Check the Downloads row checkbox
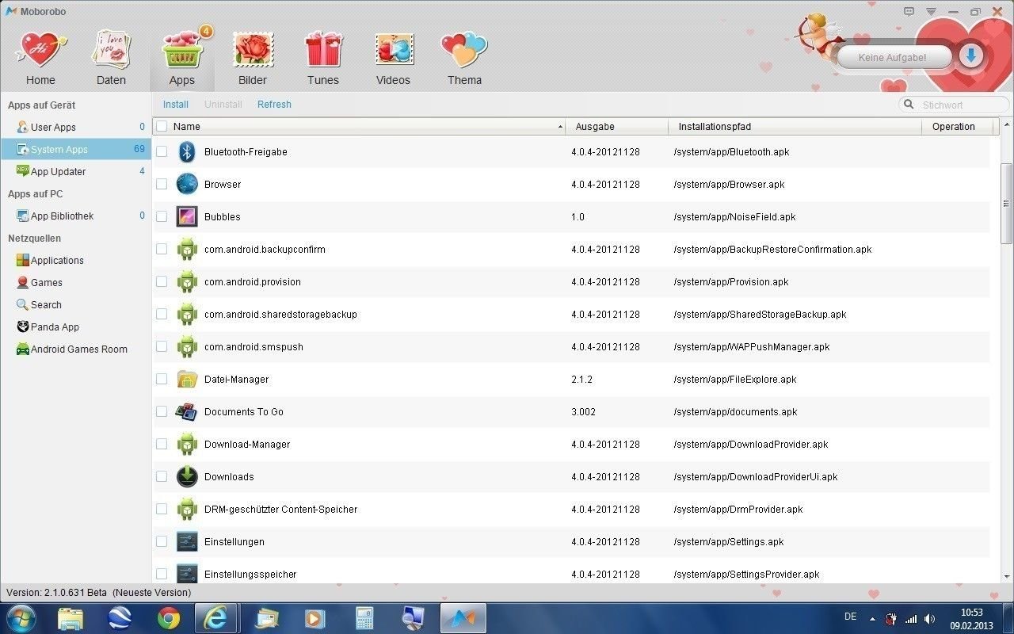 pos(162,476)
